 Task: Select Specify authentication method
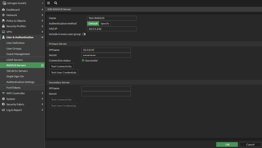tap(105, 24)
